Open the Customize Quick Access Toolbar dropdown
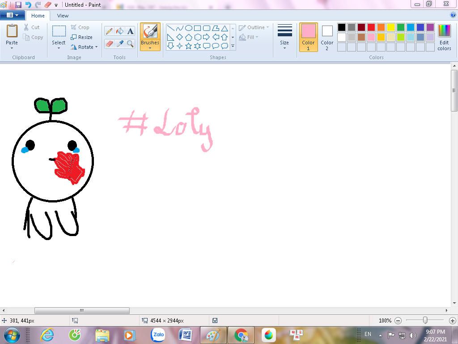 [56, 5]
